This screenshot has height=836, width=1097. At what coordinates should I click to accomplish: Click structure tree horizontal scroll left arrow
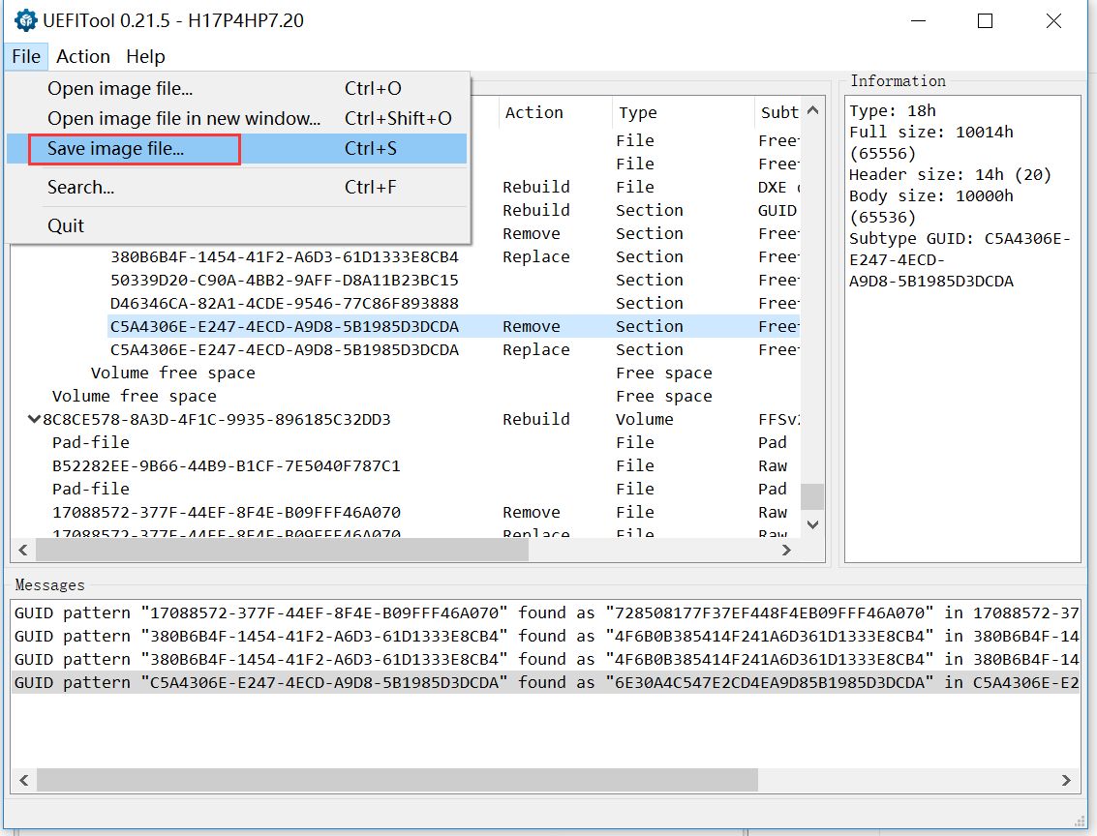[x=23, y=551]
